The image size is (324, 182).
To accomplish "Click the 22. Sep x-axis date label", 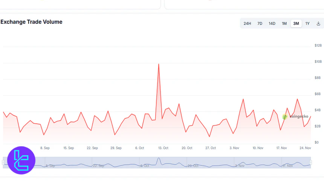I will coord(92,148).
